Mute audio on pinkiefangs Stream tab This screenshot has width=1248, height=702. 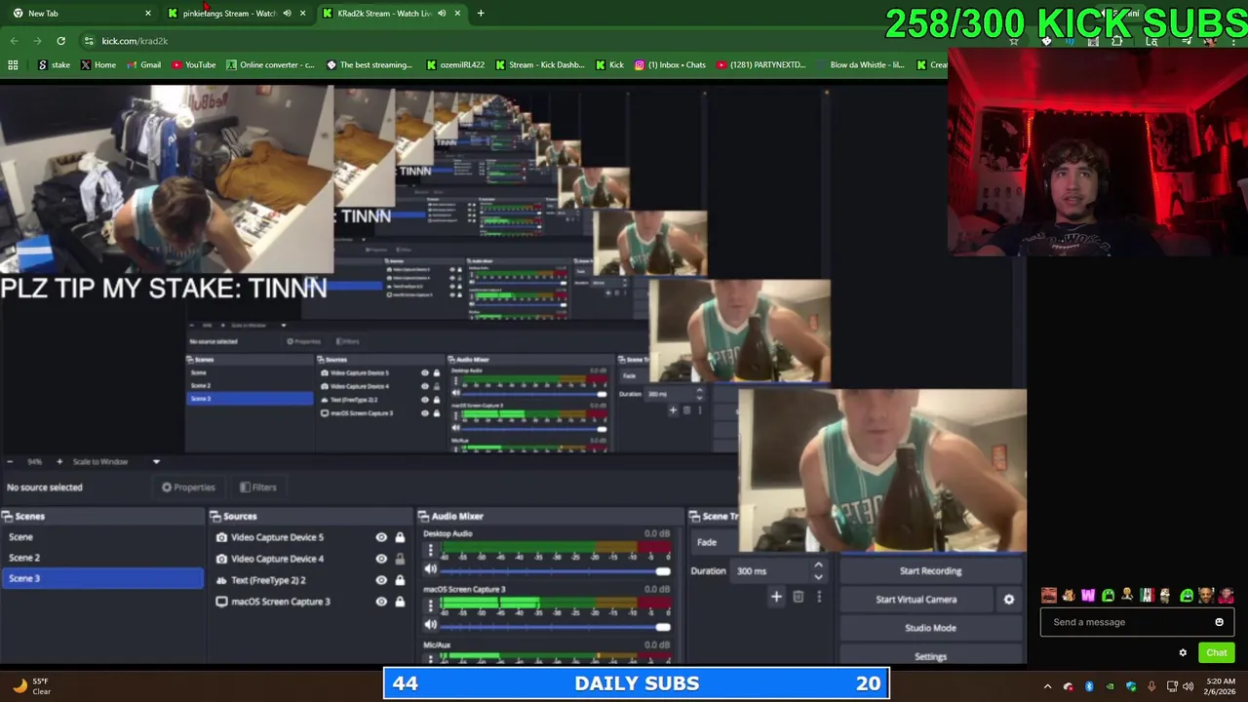point(287,14)
